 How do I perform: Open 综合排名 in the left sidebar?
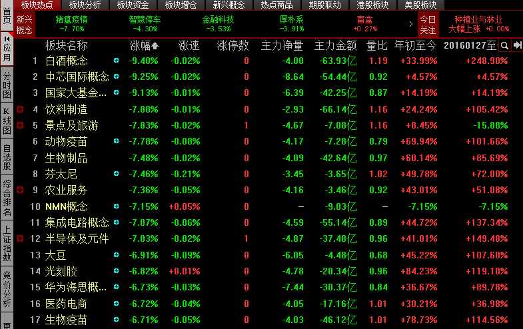pyautogui.click(x=7, y=198)
